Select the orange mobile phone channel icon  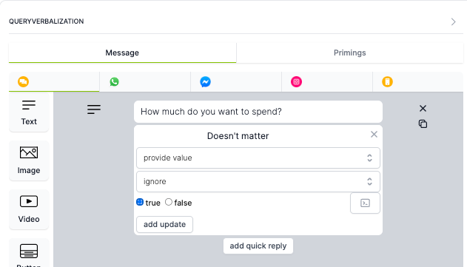point(388,82)
